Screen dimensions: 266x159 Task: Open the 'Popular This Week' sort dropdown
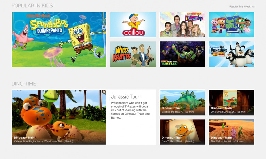pyautogui.click(x=241, y=7)
